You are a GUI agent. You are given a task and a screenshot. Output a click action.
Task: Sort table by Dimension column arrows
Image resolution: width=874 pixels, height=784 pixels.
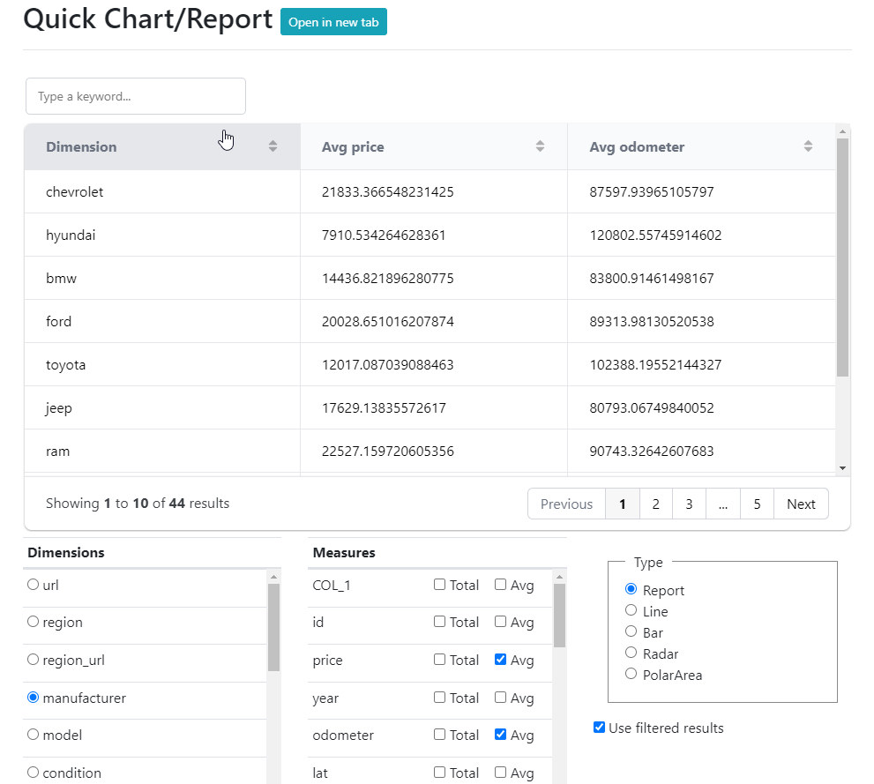[273, 146]
